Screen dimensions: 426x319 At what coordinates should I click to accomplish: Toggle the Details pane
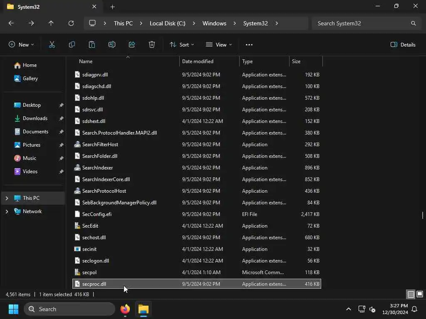pyautogui.click(x=403, y=45)
